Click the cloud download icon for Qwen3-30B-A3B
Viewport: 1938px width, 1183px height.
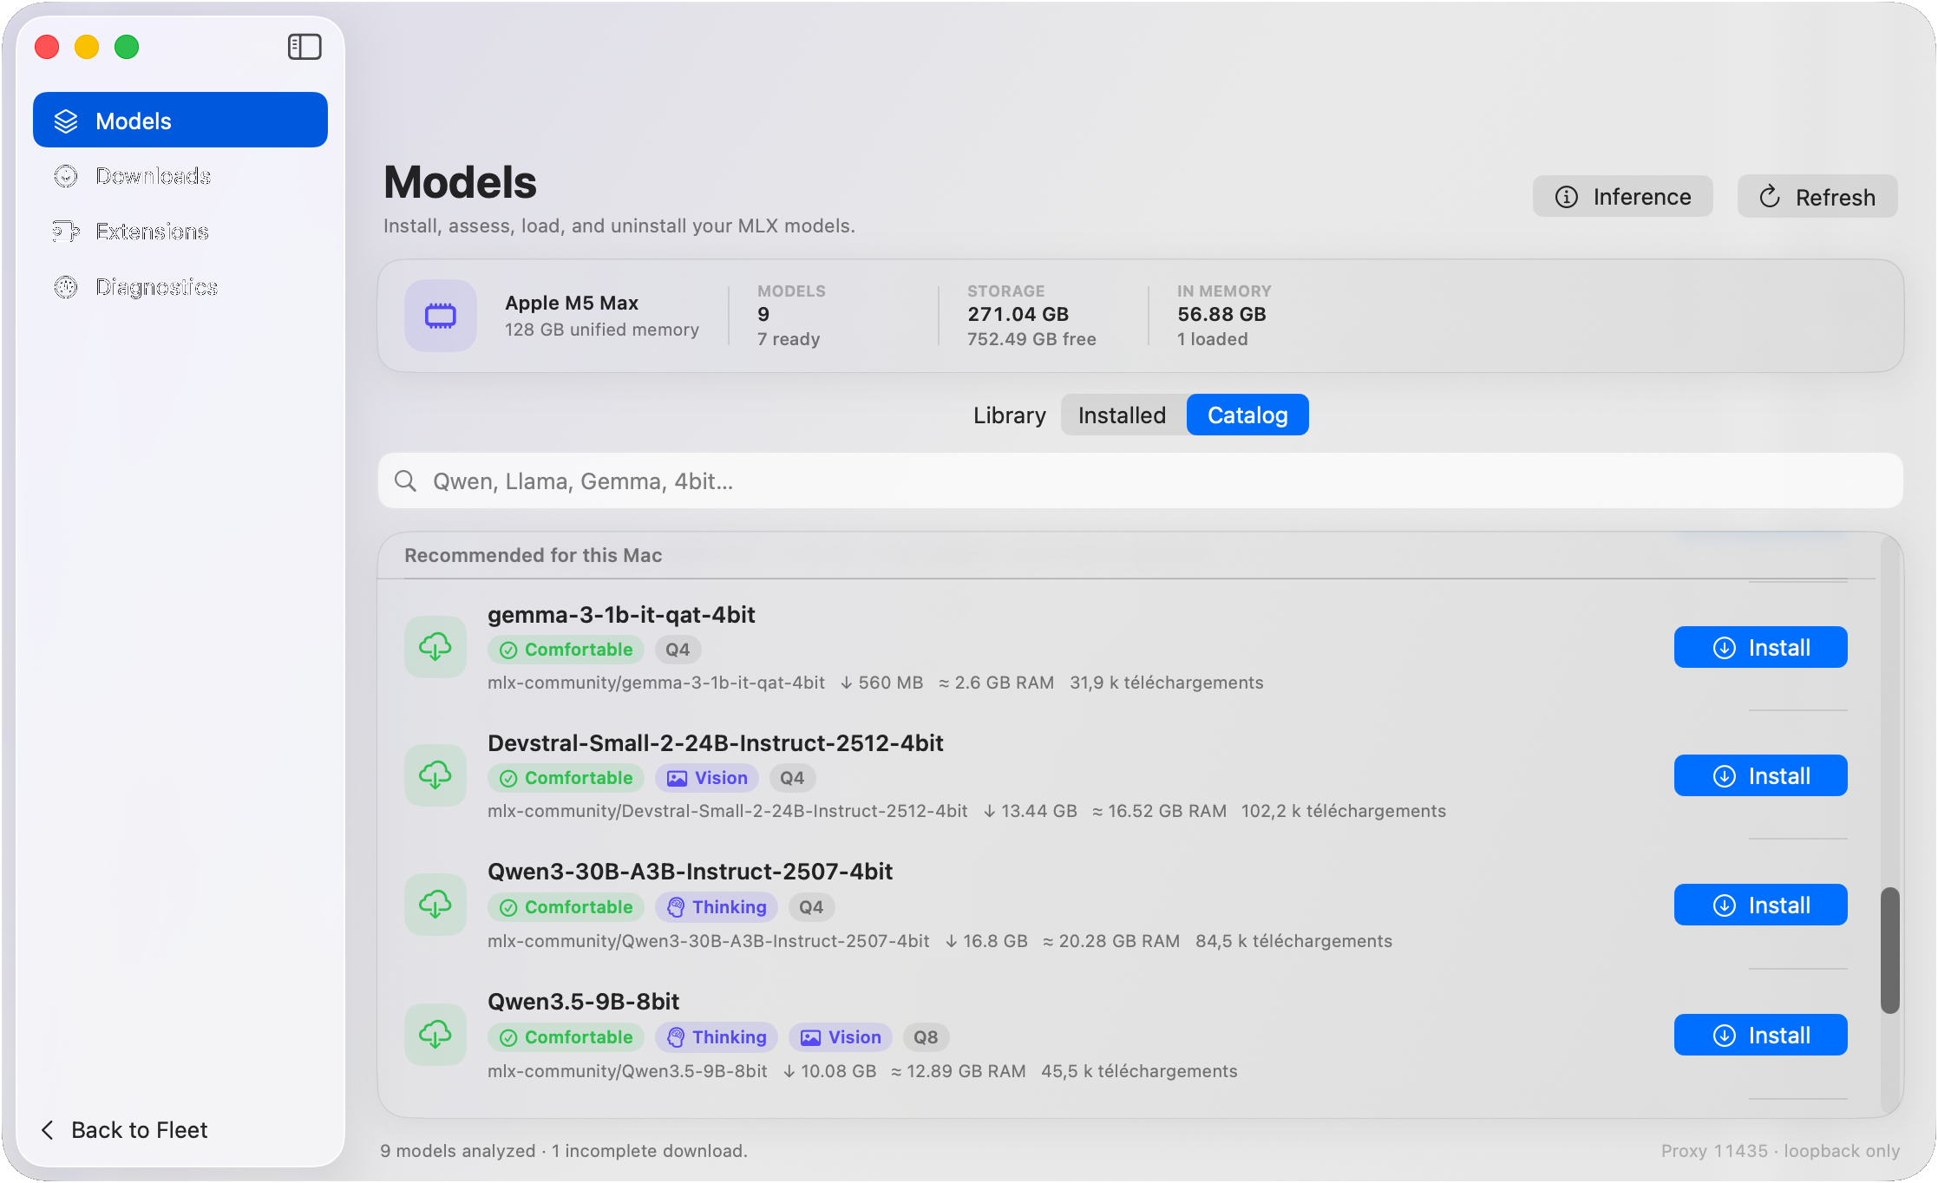(x=435, y=905)
